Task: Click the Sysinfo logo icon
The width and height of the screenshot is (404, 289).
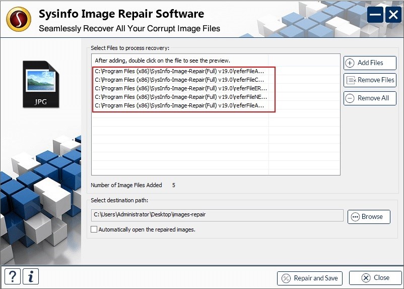Action: click(x=19, y=19)
